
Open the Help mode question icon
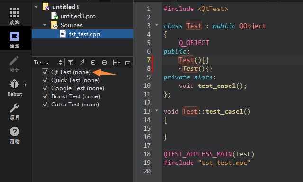click(x=15, y=132)
